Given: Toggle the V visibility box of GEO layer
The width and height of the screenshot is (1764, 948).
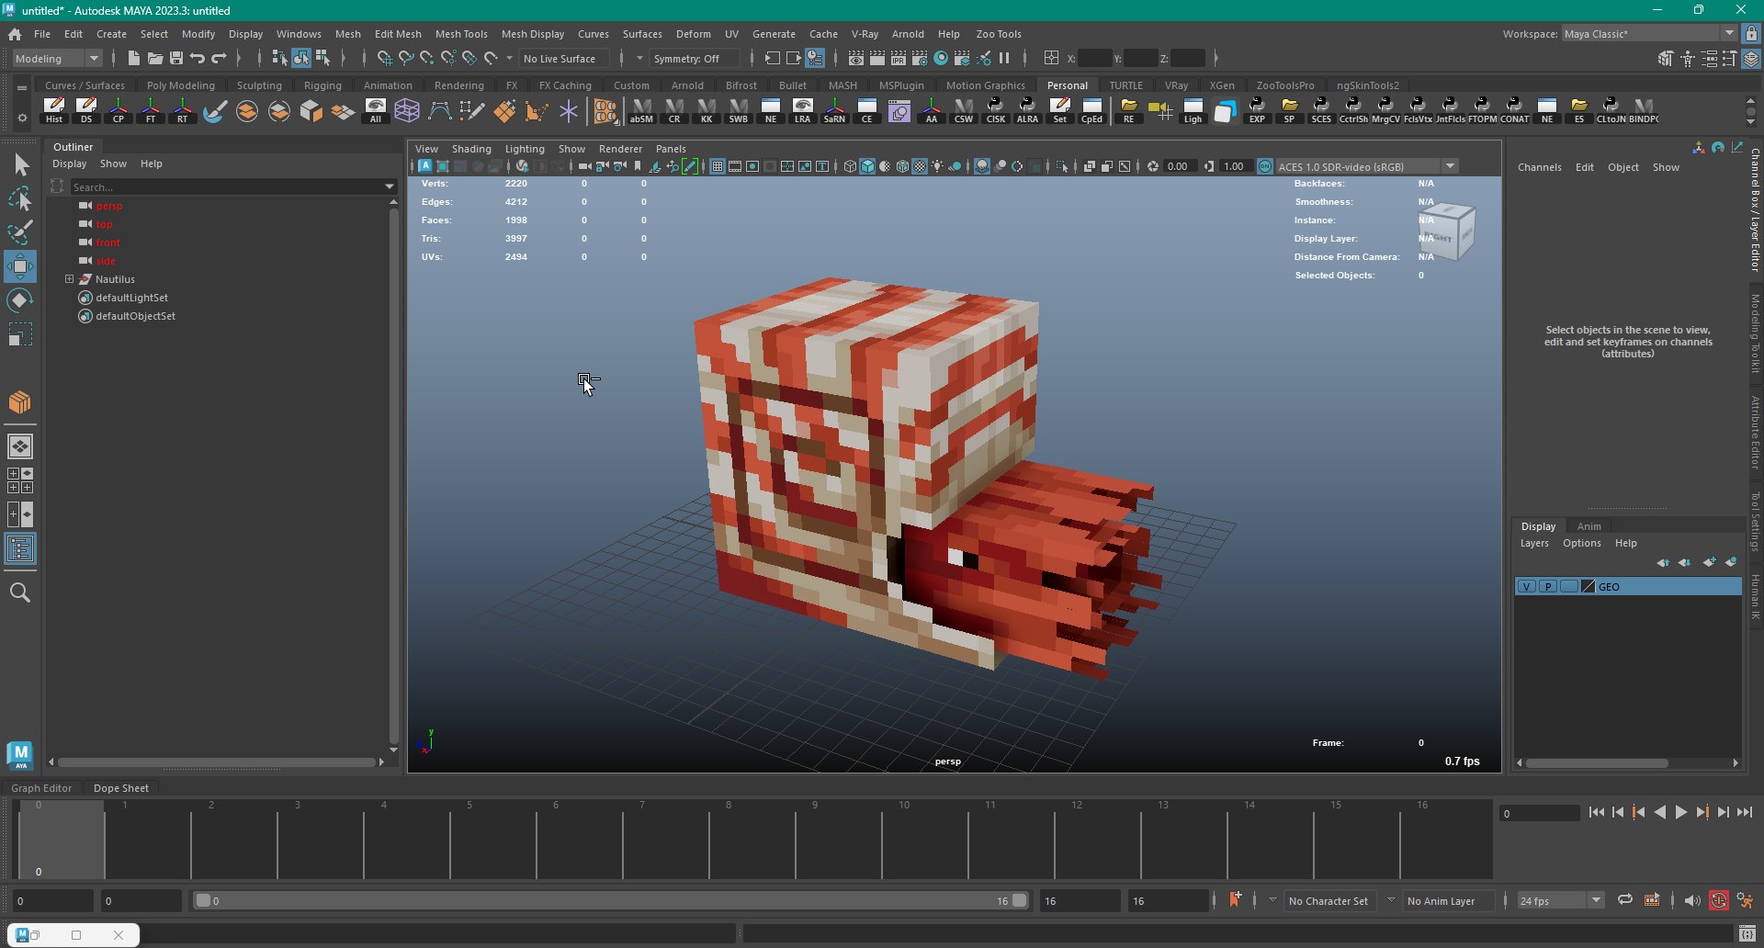Looking at the screenshot, I should [1526, 586].
